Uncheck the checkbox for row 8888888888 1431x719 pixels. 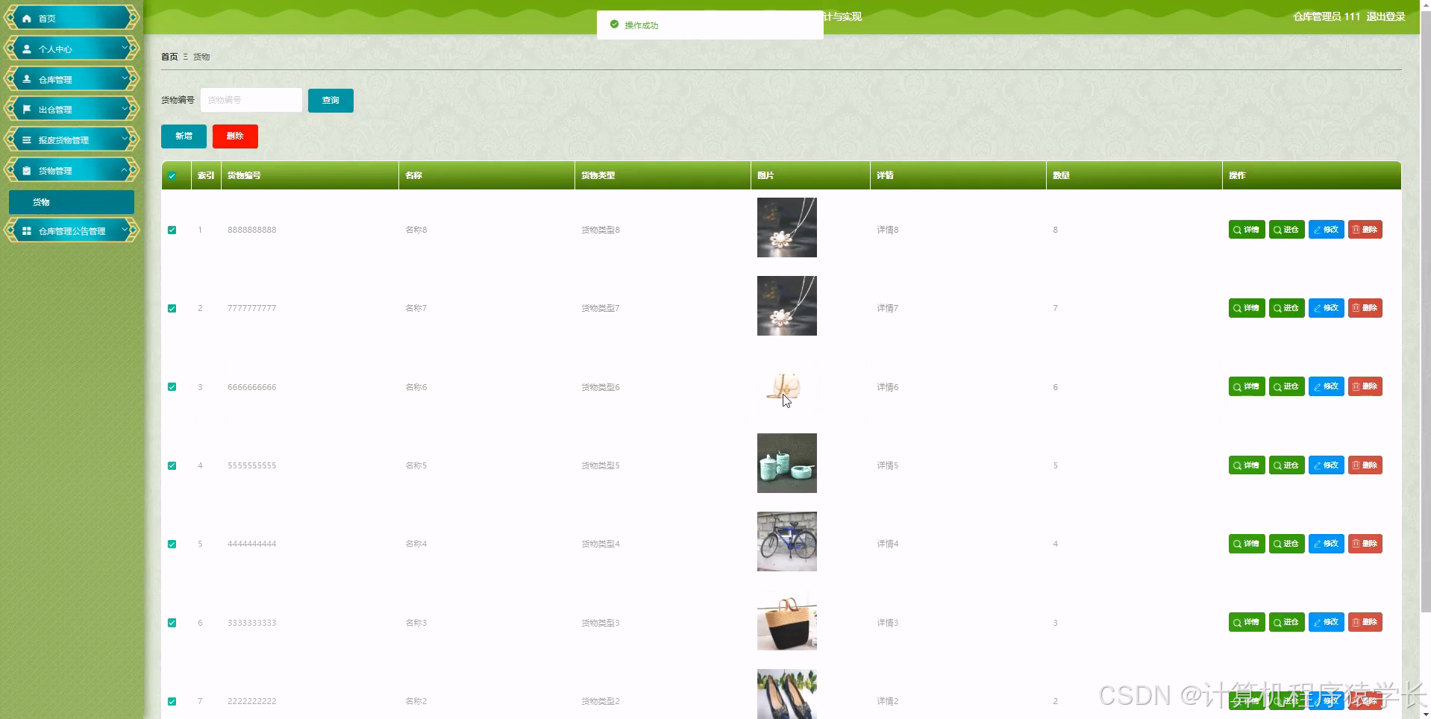[x=172, y=230]
